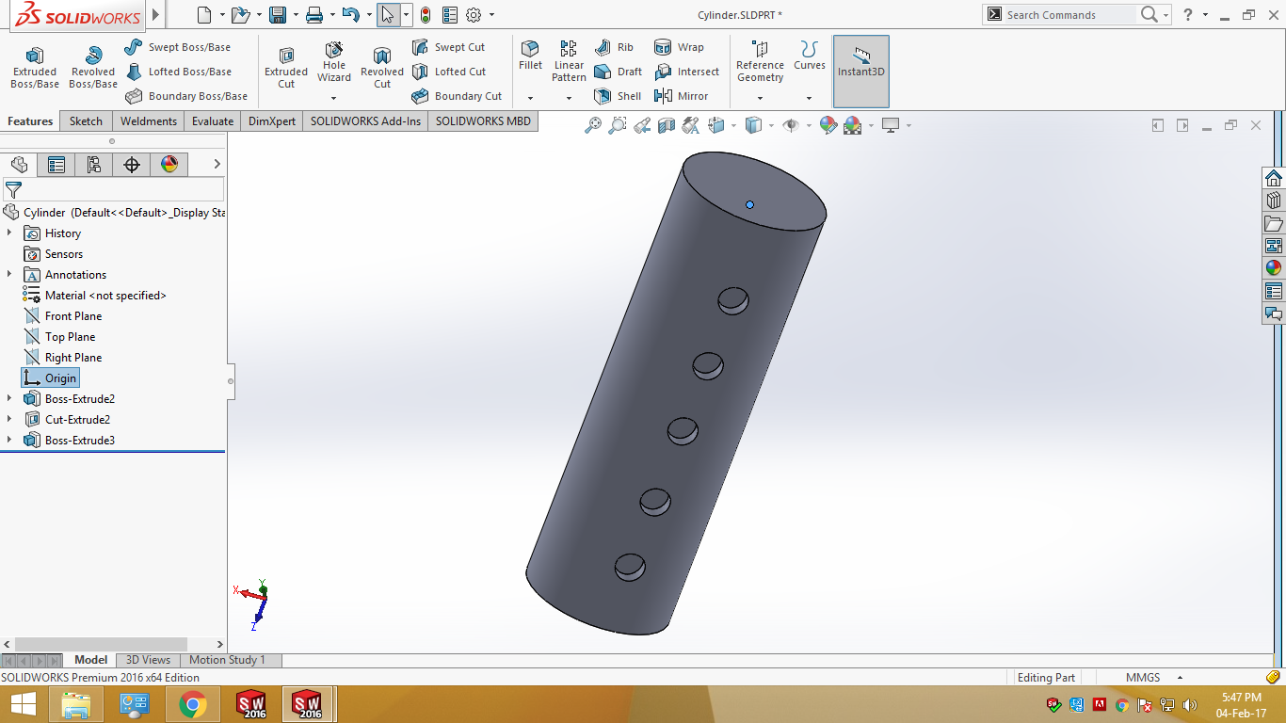The height and width of the screenshot is (723, 1286).
Task: Activate the Extruded Cut tool
Action: (286, 67)
